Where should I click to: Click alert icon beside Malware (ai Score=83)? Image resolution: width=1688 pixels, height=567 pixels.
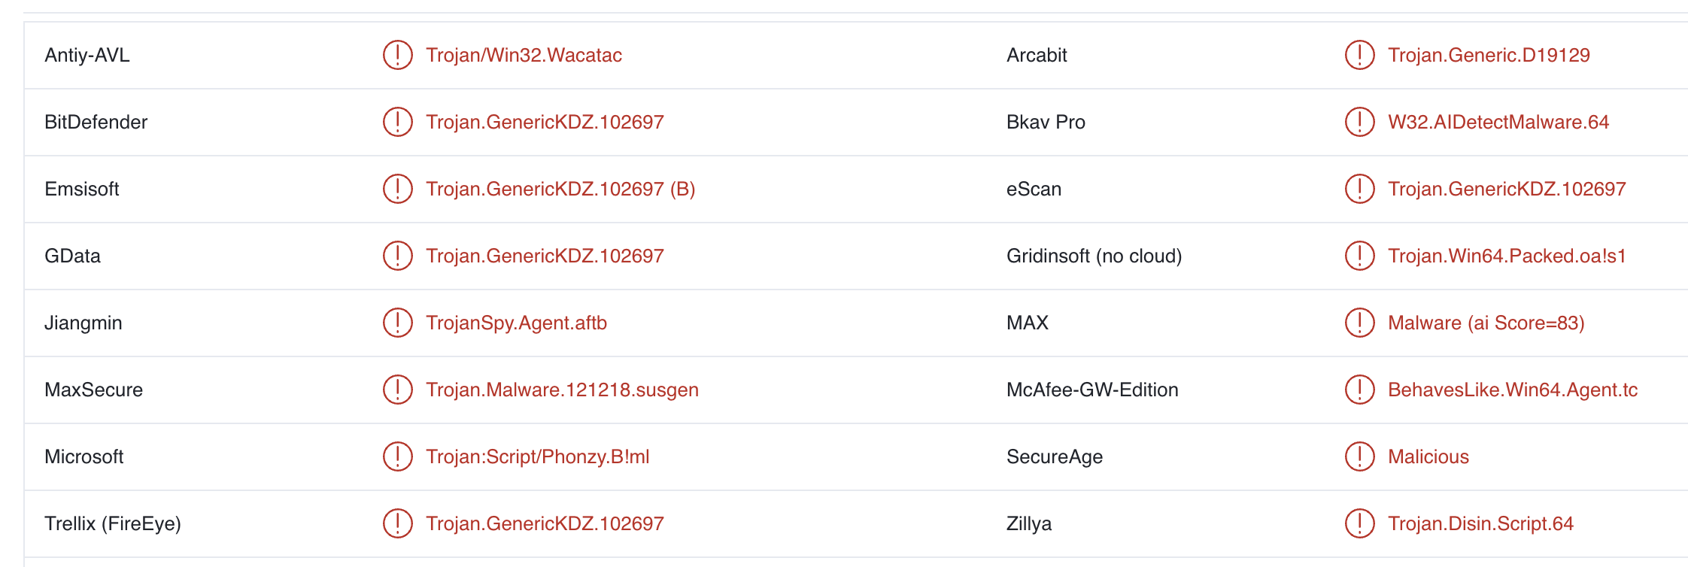(1359, 323)
